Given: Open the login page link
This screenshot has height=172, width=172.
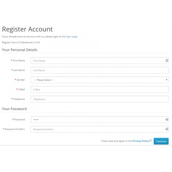Looking at the screenshot, I should point(72,36).
